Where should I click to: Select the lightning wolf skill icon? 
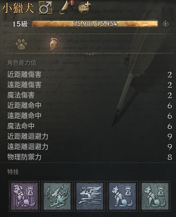click(57, 196)
